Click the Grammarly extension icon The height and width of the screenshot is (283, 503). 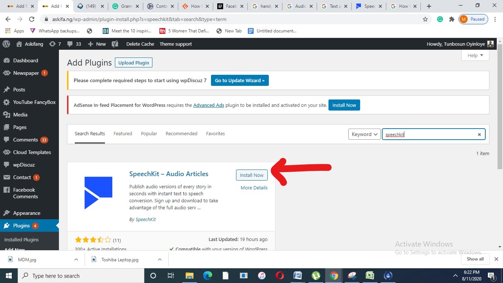pos(440,19)
